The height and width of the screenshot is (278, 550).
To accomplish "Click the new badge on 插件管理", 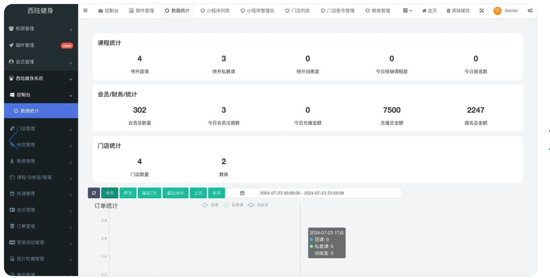I will (x=67, y=45).
